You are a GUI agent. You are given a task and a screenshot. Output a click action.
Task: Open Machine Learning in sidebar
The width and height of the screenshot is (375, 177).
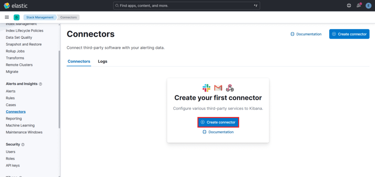[x=20, y=125]
